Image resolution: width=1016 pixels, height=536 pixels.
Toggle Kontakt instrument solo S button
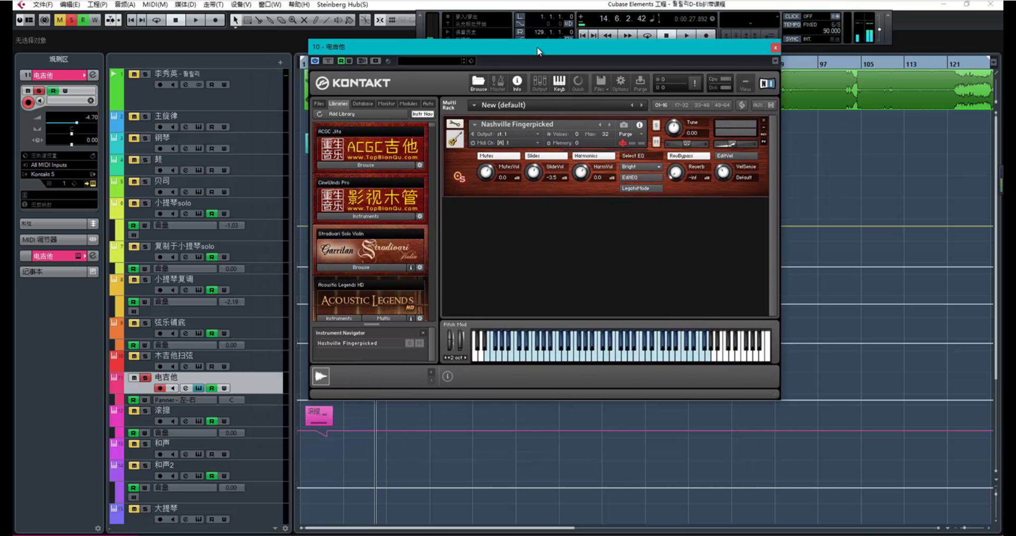[x=656, y=125]
